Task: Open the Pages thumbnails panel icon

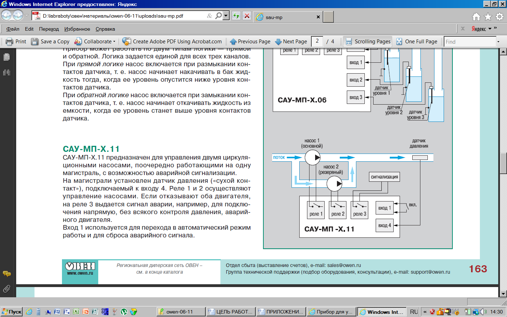Action: (x=7, y=57)
